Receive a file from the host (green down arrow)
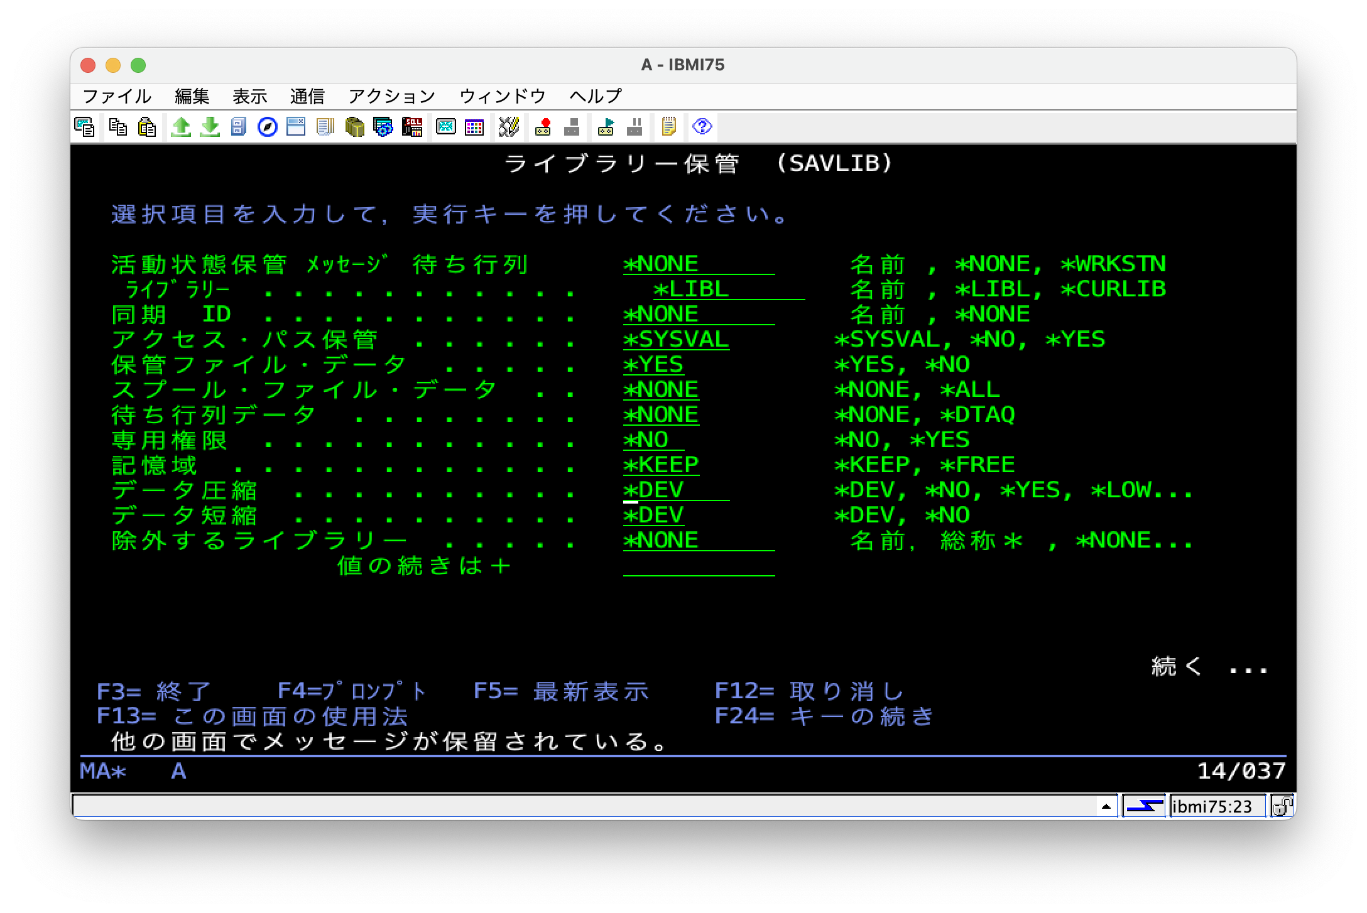Viewport: 1367px width, 913px height. pos(210,127)
